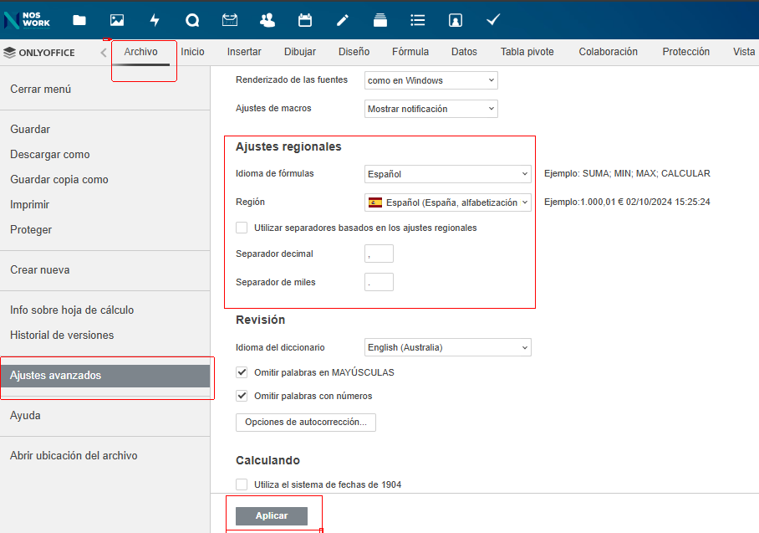This screenshot has height=533, width=759.
Task: Open the Notes pencil icon
Action: coord(343,20)
